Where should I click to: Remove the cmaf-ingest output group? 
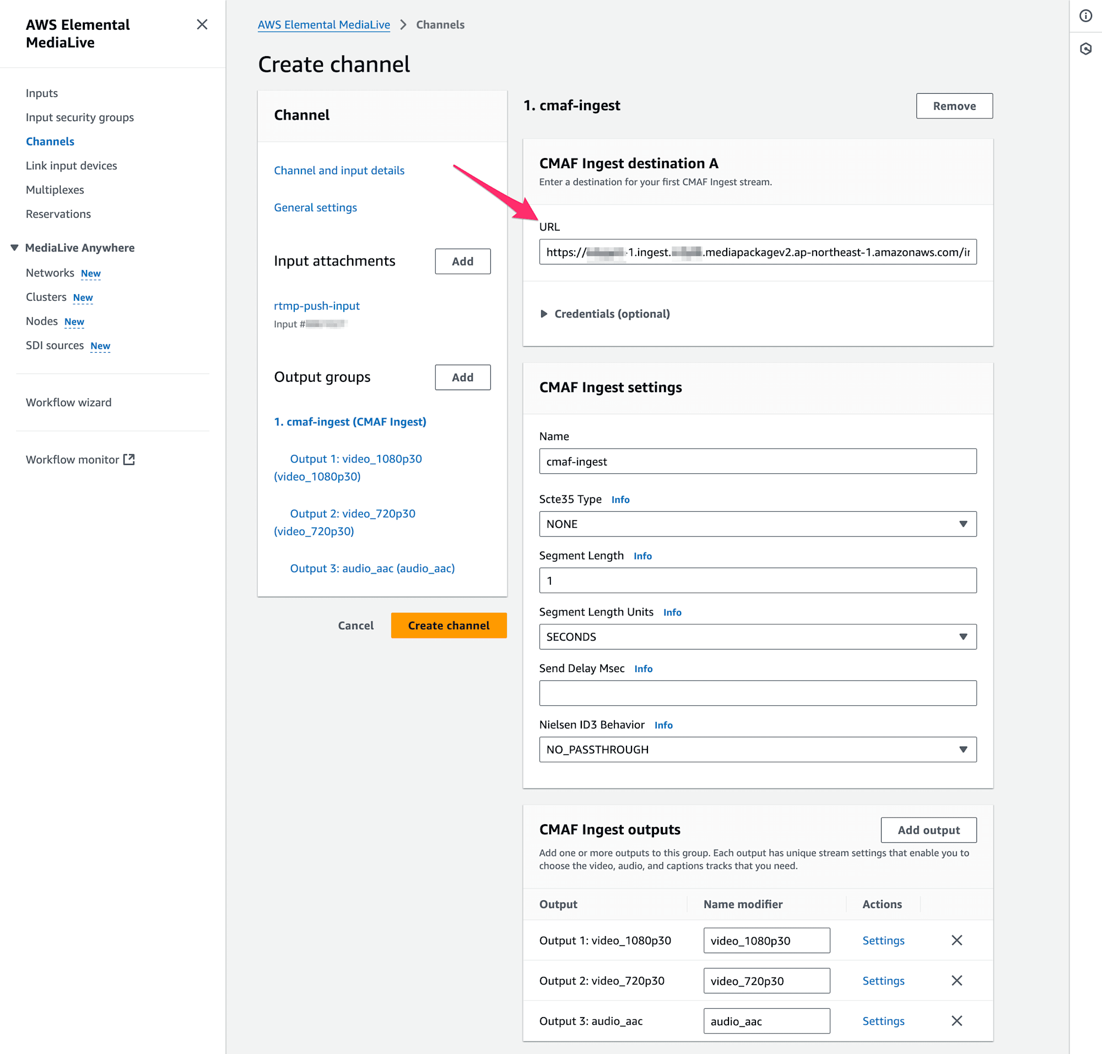click(x=954, y=106)
